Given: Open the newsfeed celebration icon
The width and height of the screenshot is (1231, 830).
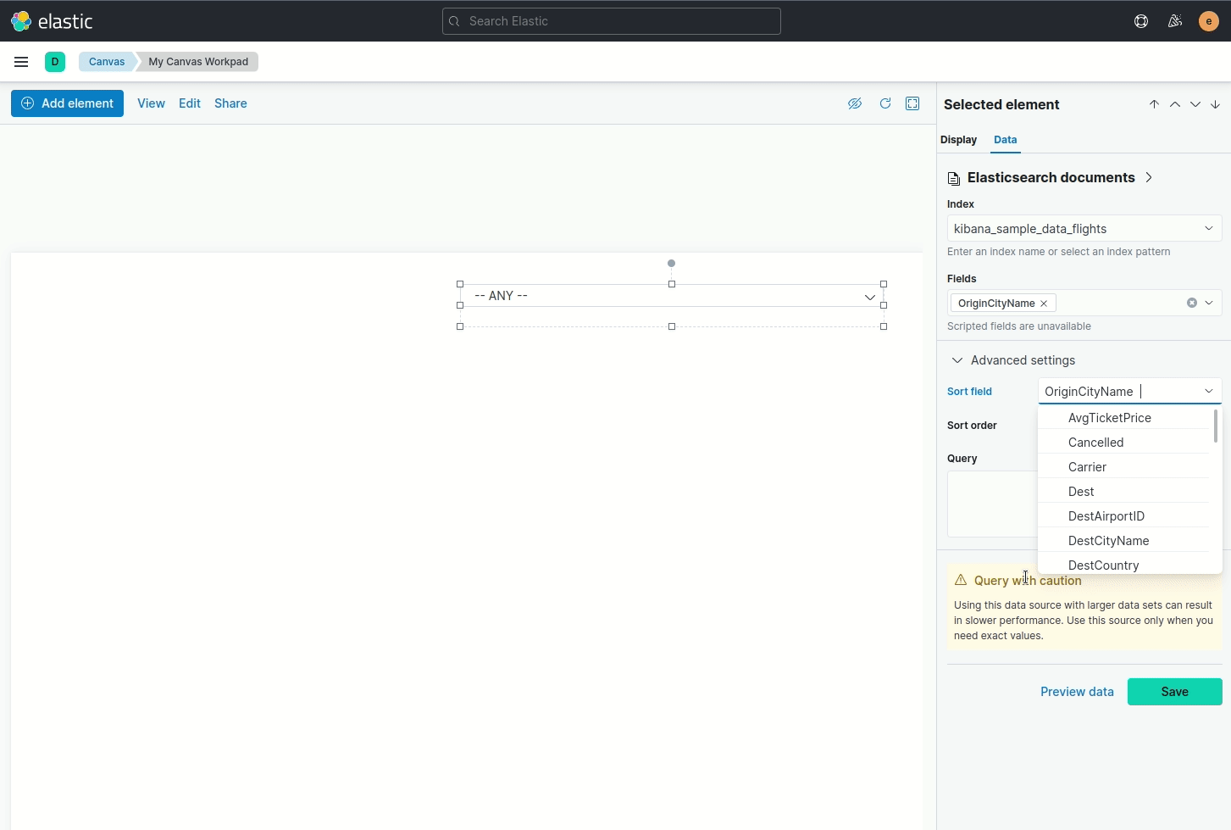Looking at the screenshot, I should click(x=1175, y=21).
